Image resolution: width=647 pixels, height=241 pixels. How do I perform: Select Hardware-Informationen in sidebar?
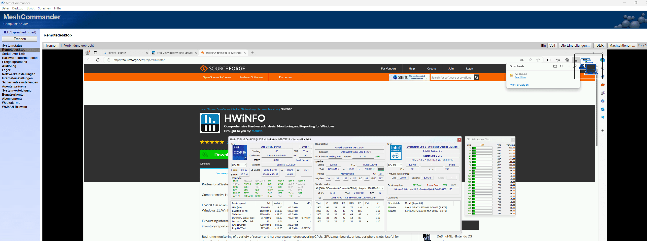click(x=20, y=58)
